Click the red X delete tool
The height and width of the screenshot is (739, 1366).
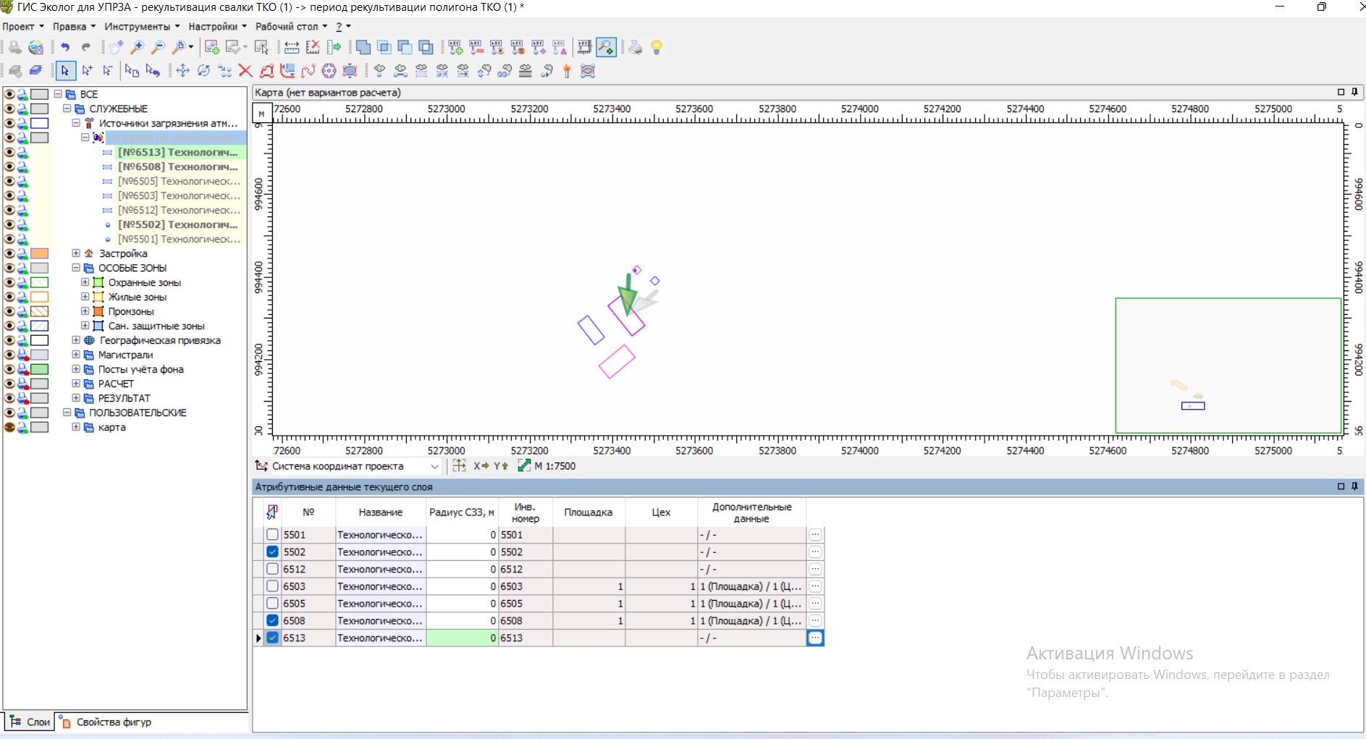coord(245,71)
